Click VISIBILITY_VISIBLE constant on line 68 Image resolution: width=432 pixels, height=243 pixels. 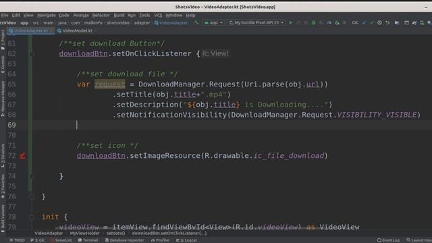(377, 115)
